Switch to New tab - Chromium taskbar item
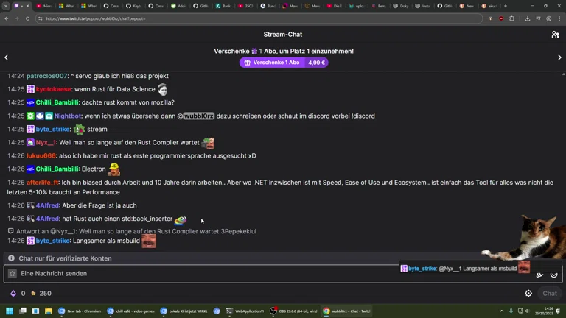The image size is (566, 318). coord(80,311)
